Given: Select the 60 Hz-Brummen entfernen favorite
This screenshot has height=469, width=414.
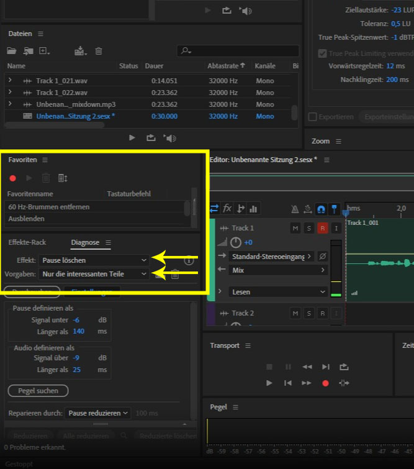Looking at the screenshot, I should pyautogui.click(x=48, y=207).
